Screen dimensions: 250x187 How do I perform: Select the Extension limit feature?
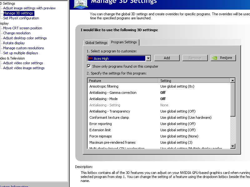100,130
